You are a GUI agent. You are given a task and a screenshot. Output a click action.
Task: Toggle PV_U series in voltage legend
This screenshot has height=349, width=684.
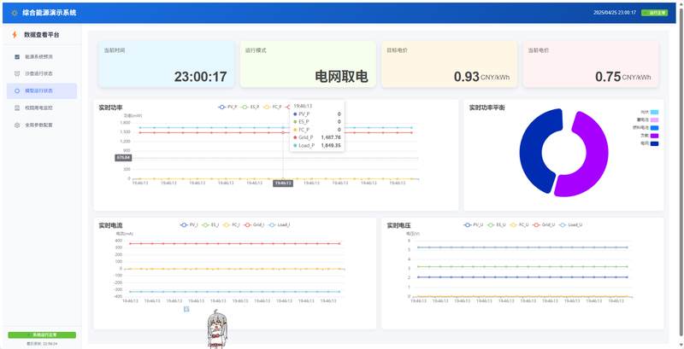point(473,225)
